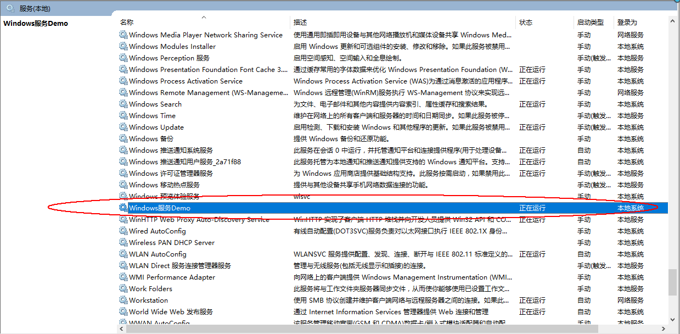
Task: Click gear icon of the selected Windows服务Demo row
Action: pos(123,208)
